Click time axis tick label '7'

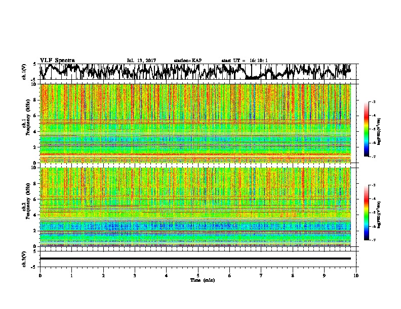261,276
